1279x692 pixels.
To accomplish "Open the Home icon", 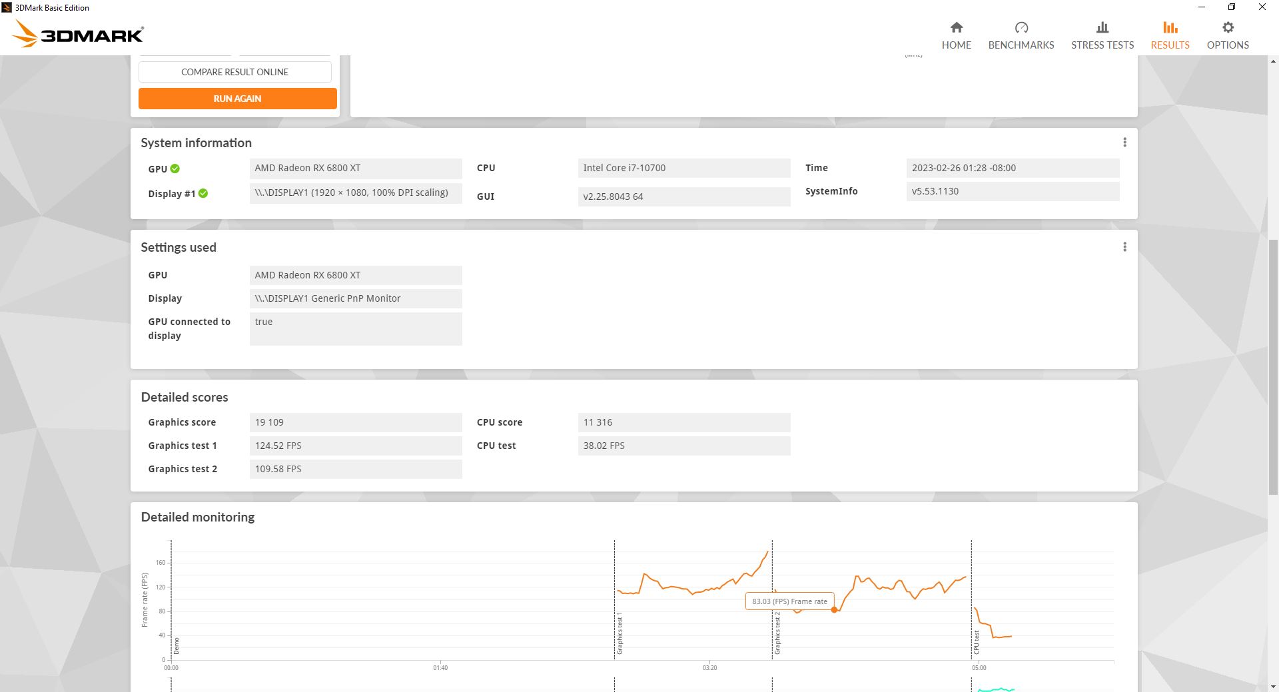I will (956, 27).
